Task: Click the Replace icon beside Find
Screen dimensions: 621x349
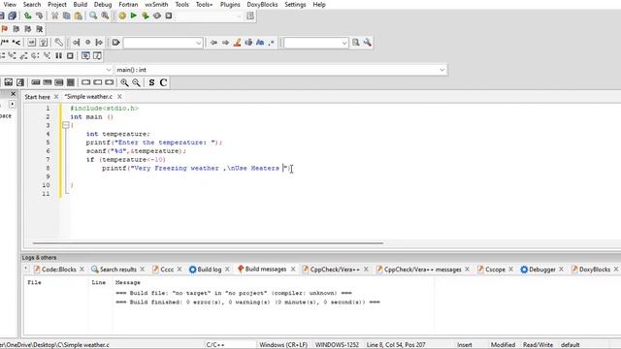Action: tap(105, 16)
